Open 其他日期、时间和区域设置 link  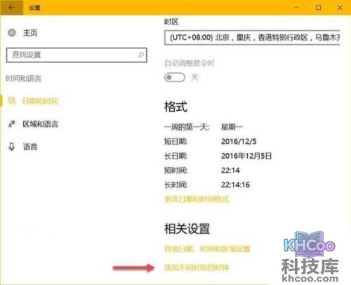[207, 248]
